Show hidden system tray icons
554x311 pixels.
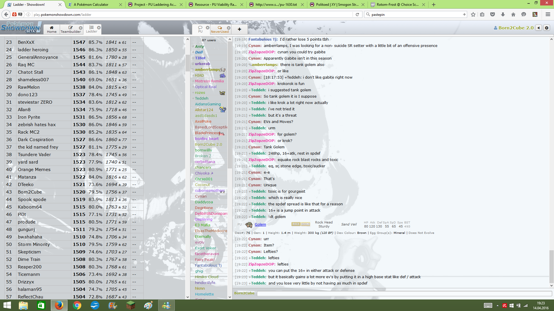pos(497,306)
